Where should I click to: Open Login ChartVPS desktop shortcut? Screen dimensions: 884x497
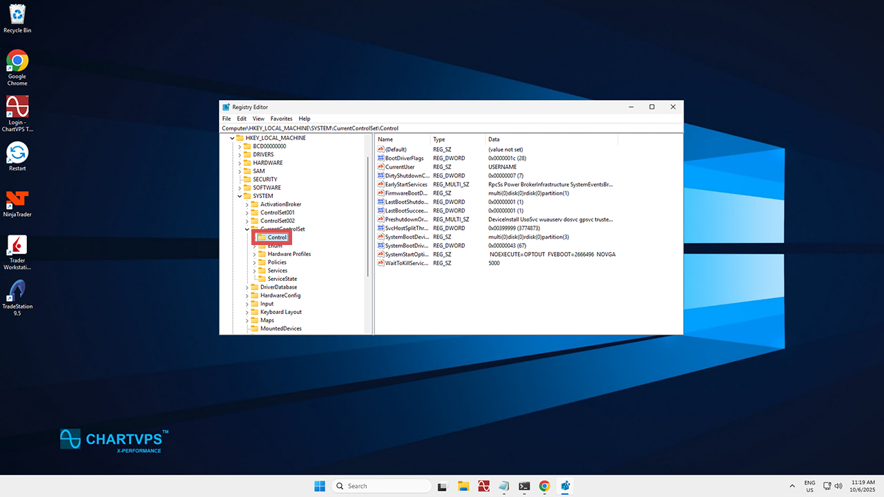click(17, 108)
